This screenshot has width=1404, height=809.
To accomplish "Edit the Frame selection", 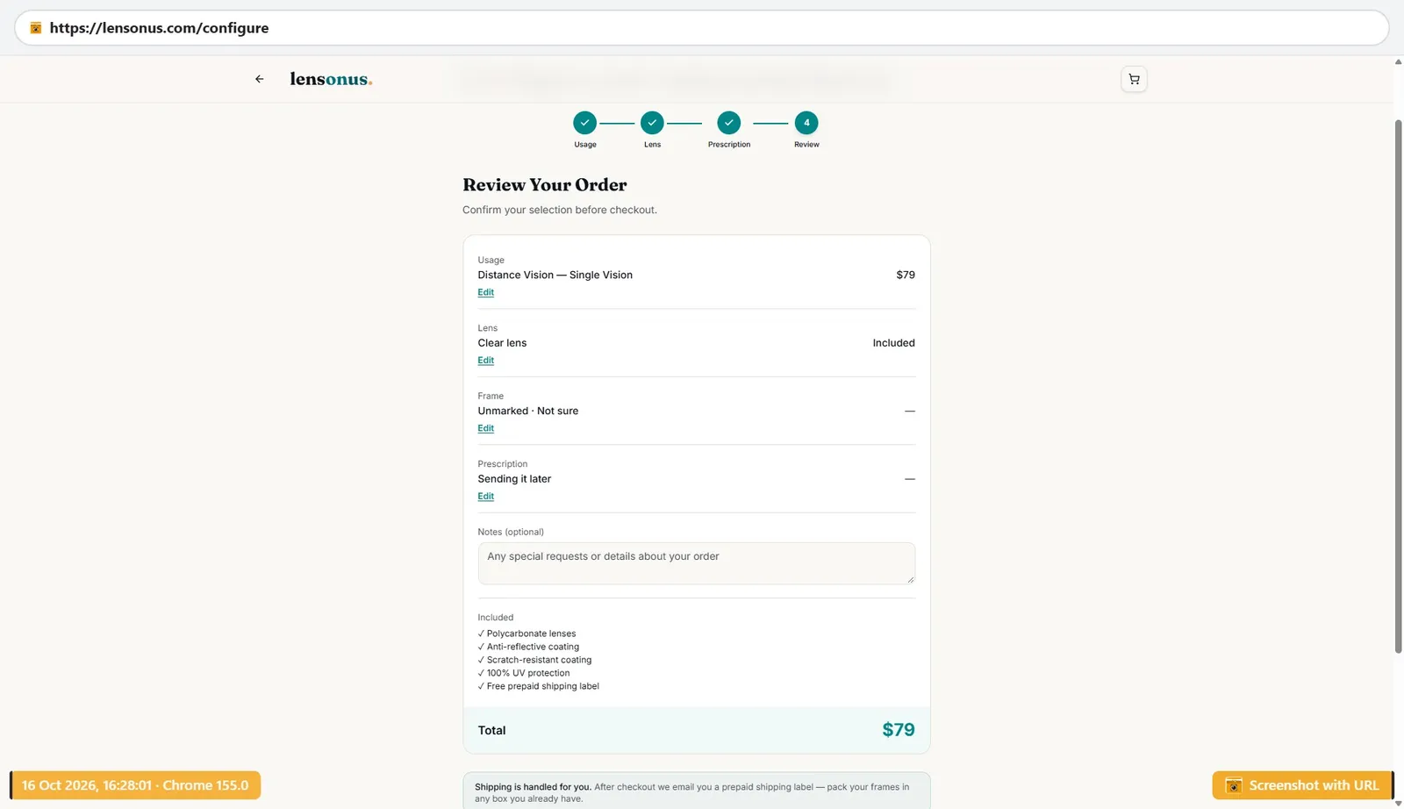I will click(485, 428).
